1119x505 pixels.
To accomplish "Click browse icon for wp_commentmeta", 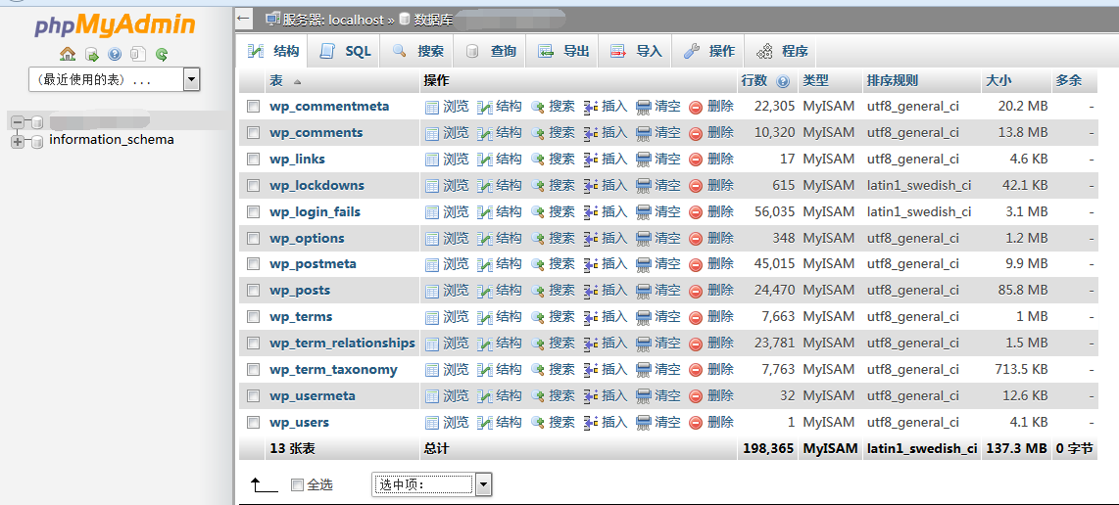I will point(432,107).
